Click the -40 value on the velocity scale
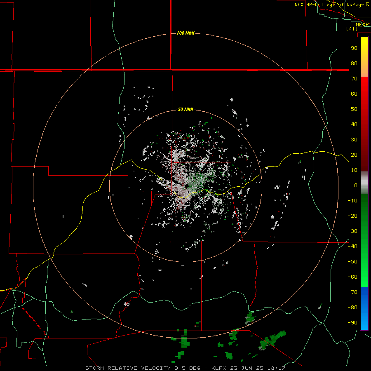Viewport: 371px width, 371px height. click(x=352, y=247)
